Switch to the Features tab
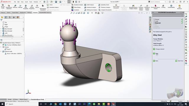Image resolution: width=189 pixels, height=106 pixels. tap(3, 12)
